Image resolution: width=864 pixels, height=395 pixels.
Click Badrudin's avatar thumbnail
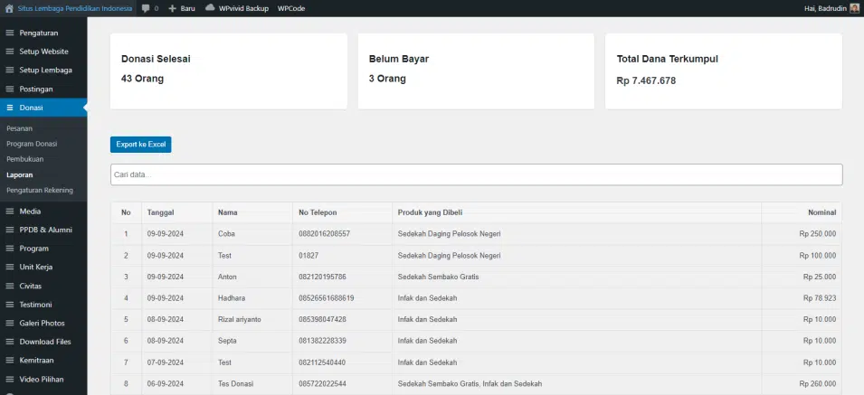pos(854,8)
